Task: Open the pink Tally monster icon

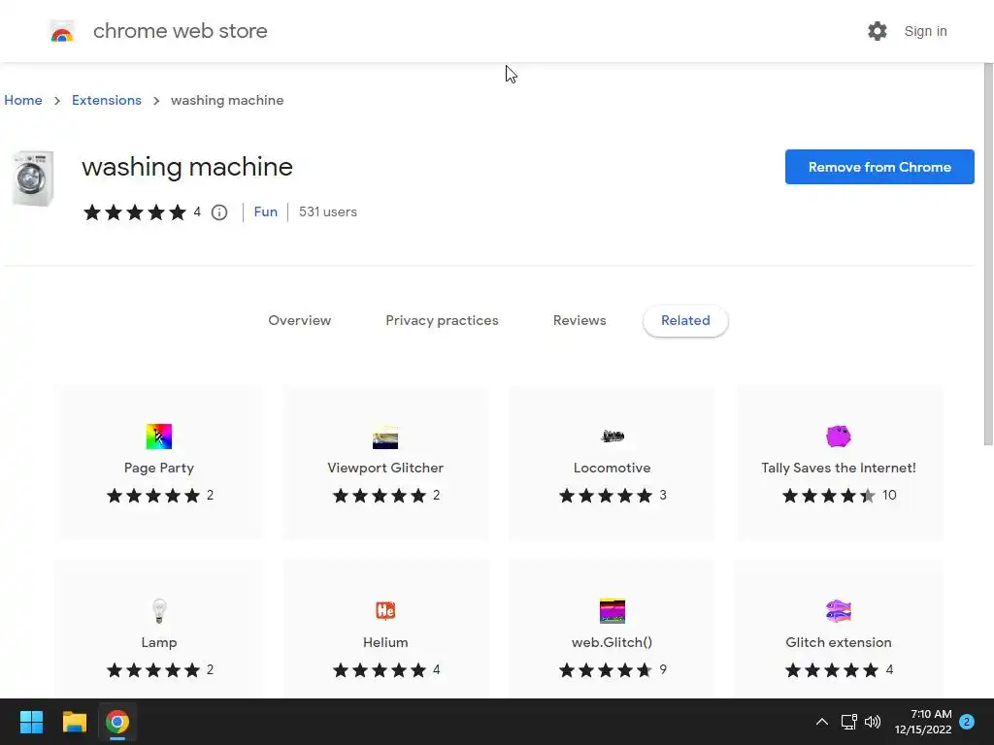Action: 839,436
